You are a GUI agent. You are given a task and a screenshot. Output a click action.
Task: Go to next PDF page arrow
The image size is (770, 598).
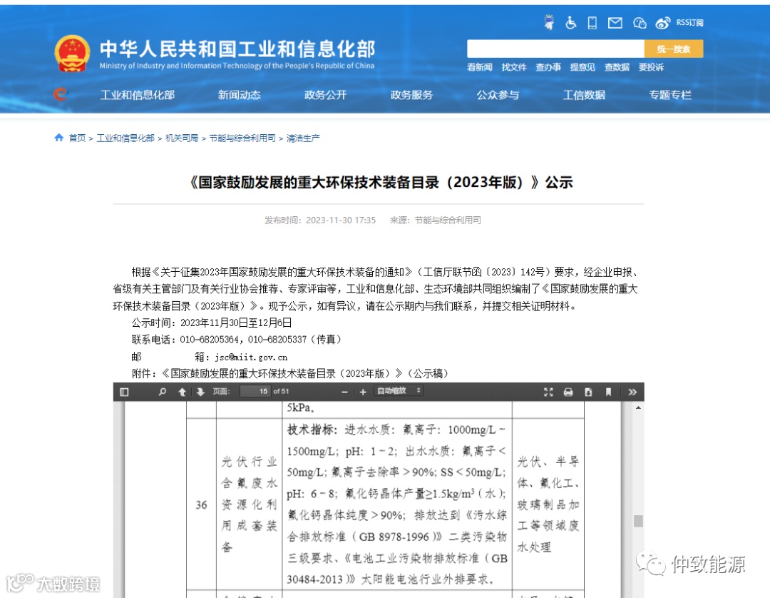200,392
